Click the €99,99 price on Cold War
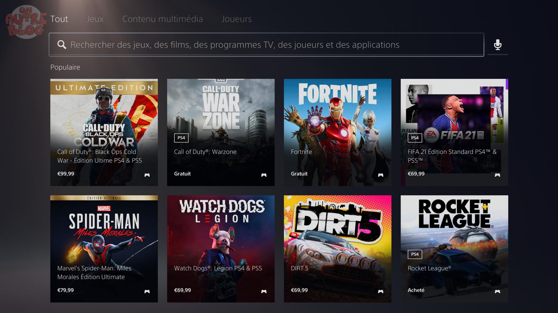This screenshot has height=313, width=558. point(66,174)
